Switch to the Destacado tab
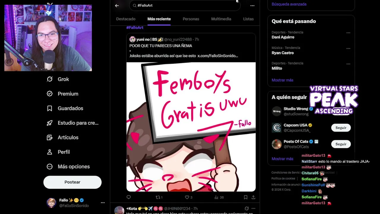Image resolution: width=380 pixels, height=214 pixels. point(126,19)
